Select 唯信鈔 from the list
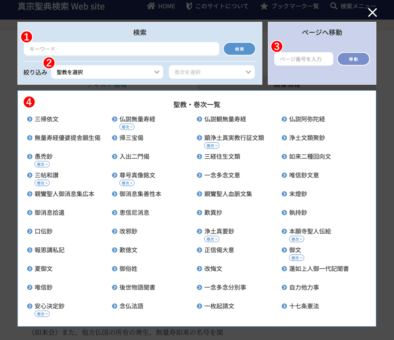Viewport: 394px width, 340px height. 43,288
